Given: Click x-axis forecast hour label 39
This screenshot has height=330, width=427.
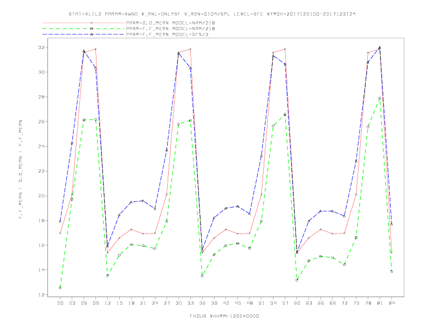Looking at the screenshot, I should point(214,303).
